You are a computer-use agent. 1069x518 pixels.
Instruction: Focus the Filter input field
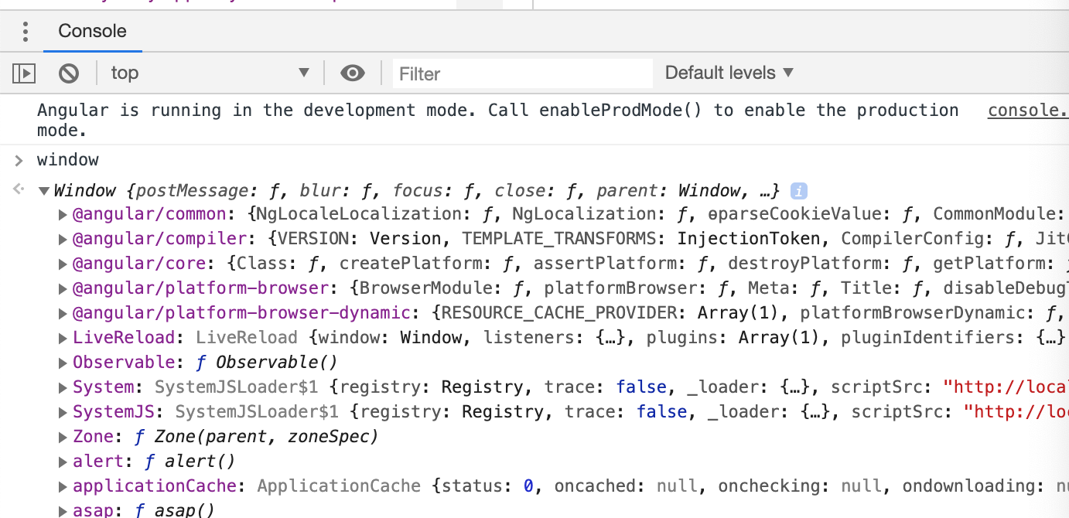pos(523,73)
